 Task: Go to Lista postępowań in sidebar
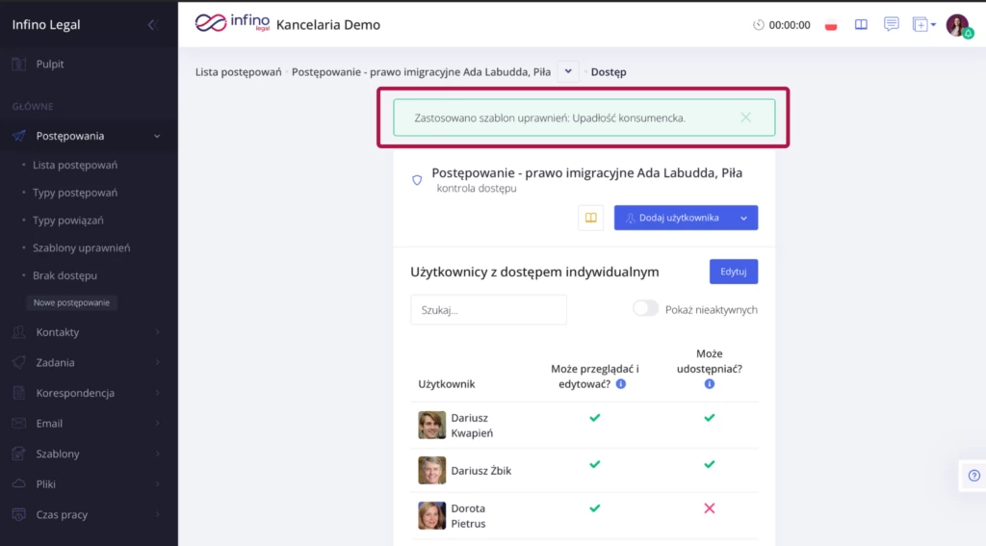(75, 165)
